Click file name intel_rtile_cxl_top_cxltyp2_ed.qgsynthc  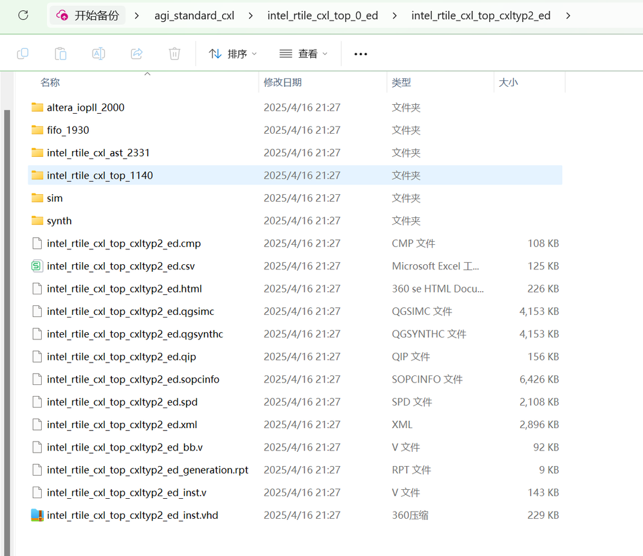135,334
